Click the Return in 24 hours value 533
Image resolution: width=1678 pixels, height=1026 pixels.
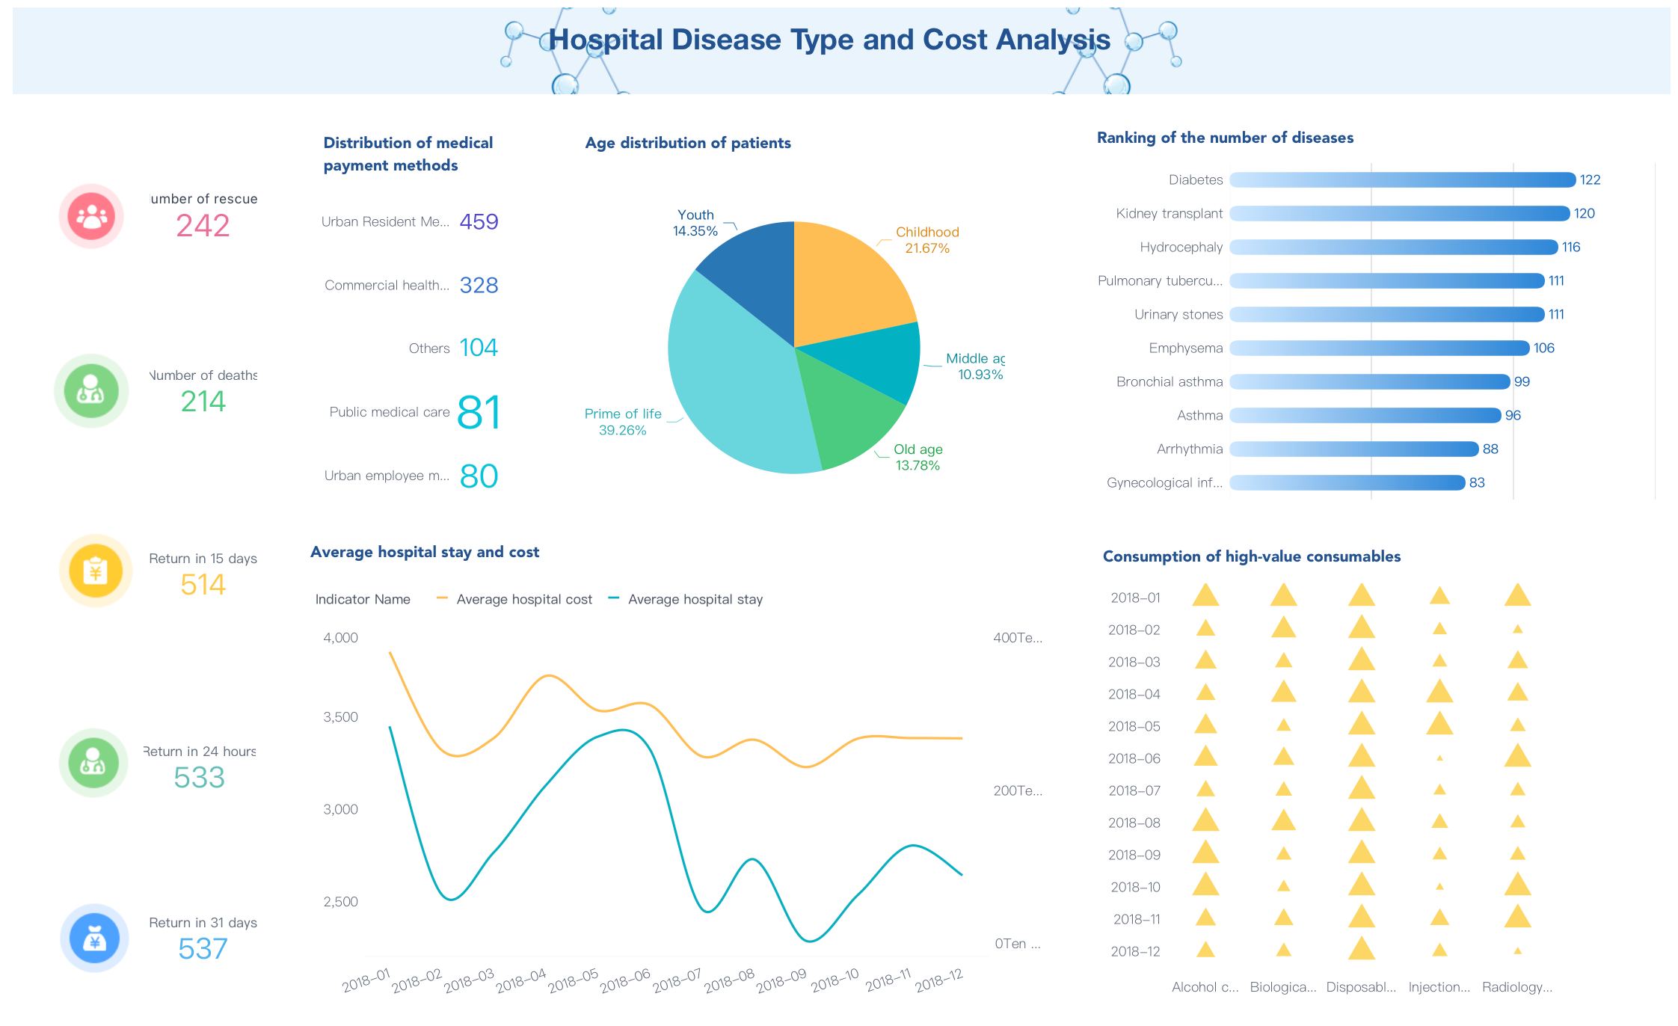click(x=199, y=778)
